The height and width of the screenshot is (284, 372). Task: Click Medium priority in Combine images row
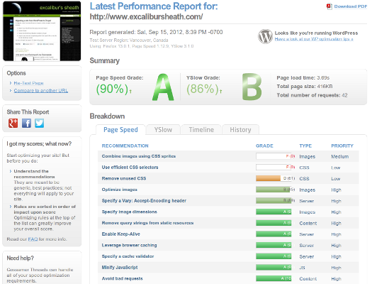pos(340,157)
